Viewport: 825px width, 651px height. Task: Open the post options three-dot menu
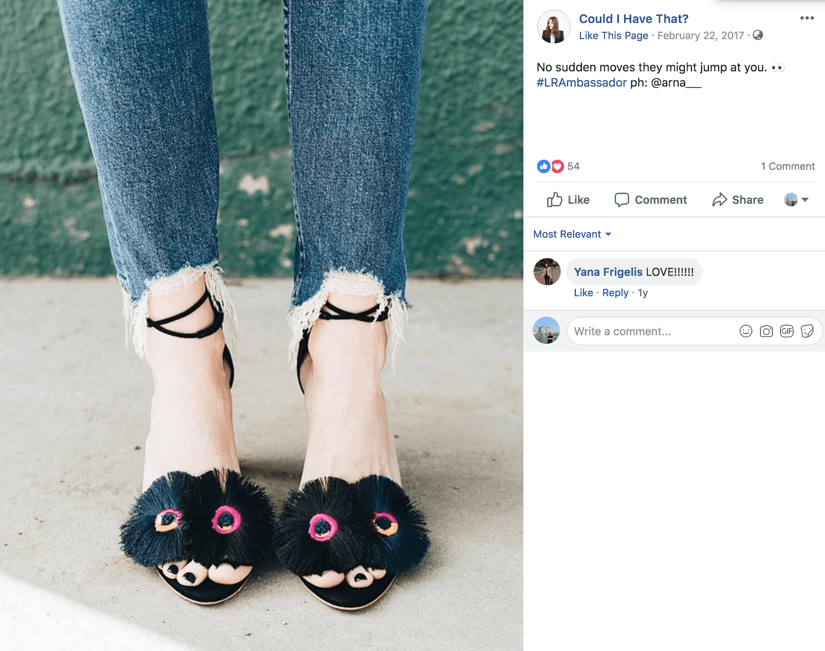pyautogui.click(x=807, y=18)
